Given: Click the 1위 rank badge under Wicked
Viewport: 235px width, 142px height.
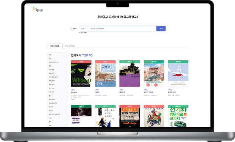Looking at the screenshot, I should click(73, 90).
